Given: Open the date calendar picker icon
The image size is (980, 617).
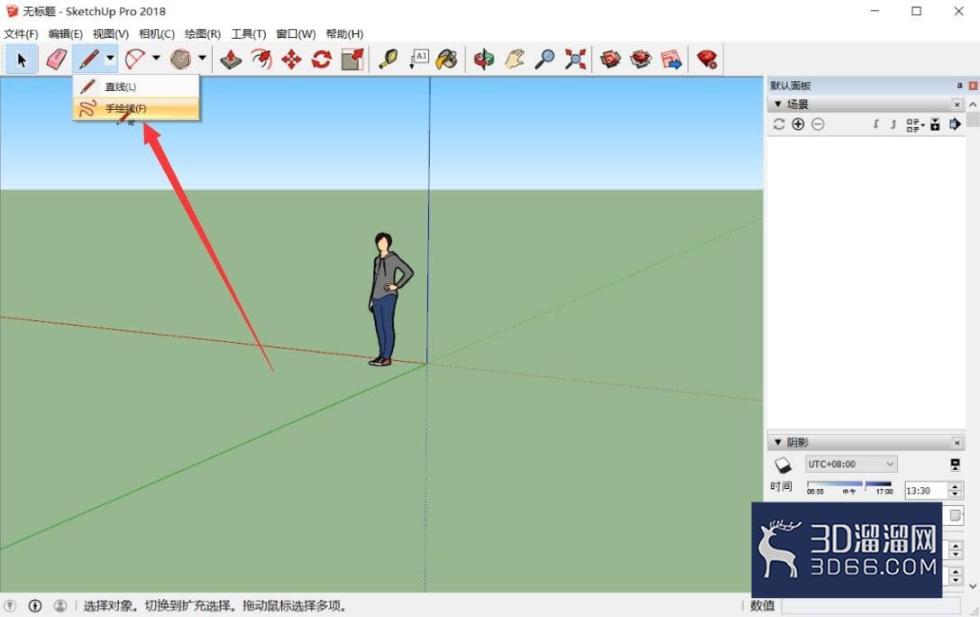Looking at the screenshot, I should (955, 516).
